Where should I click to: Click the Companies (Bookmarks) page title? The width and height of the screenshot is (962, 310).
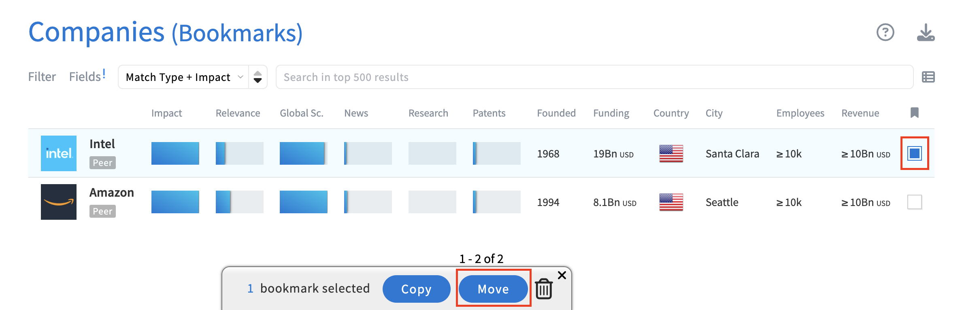[166, 32]
